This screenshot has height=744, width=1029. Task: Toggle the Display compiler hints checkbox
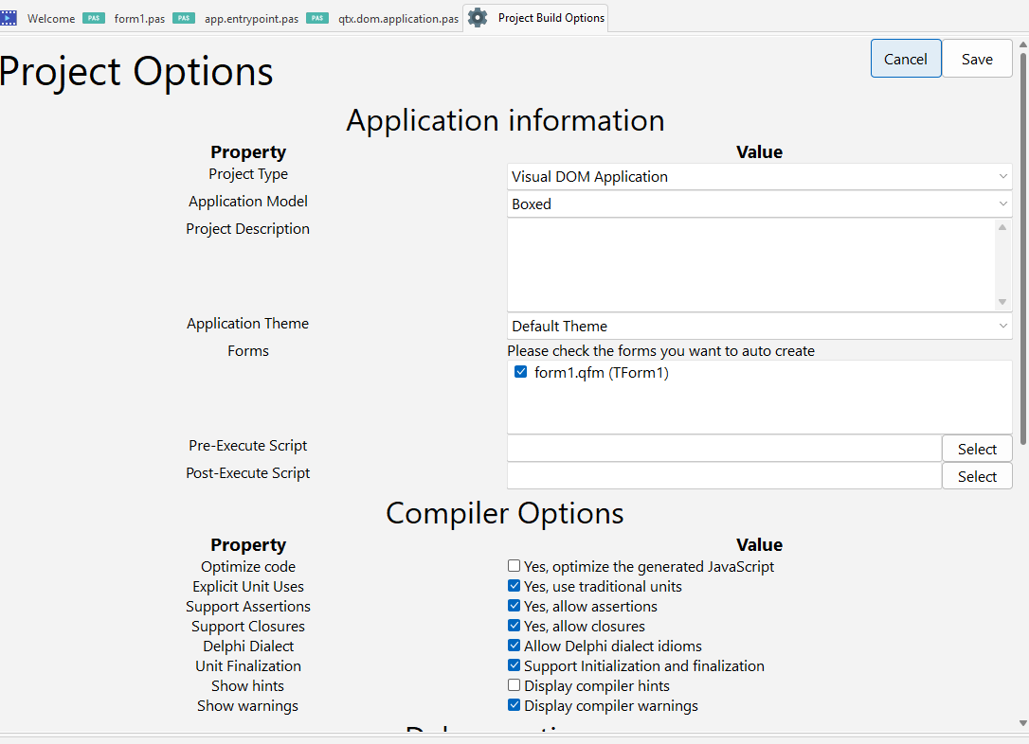pos(514,685)
